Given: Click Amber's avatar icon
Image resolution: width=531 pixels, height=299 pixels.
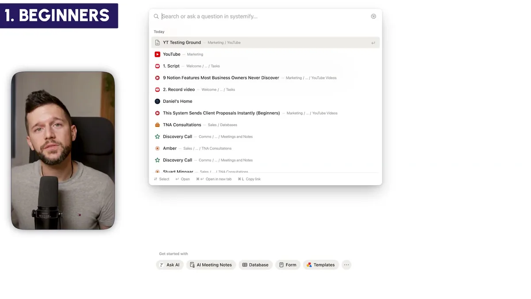Looking at the screenshot, I should click(x=158, y=148).
